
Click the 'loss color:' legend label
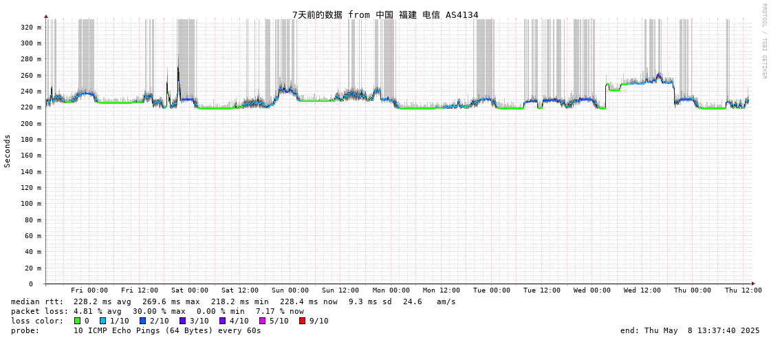click(x=36, y=321)
